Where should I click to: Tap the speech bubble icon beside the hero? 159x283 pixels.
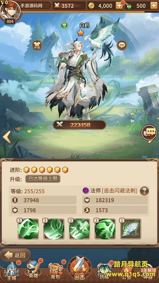click(122, 45)
